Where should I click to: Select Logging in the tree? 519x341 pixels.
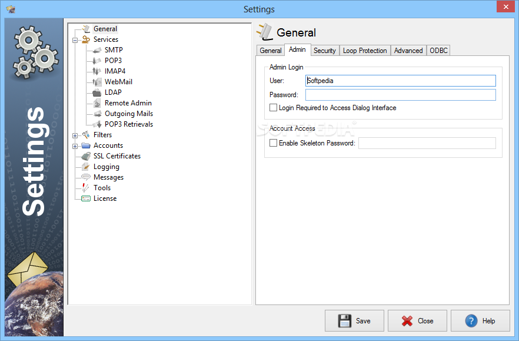107,167
